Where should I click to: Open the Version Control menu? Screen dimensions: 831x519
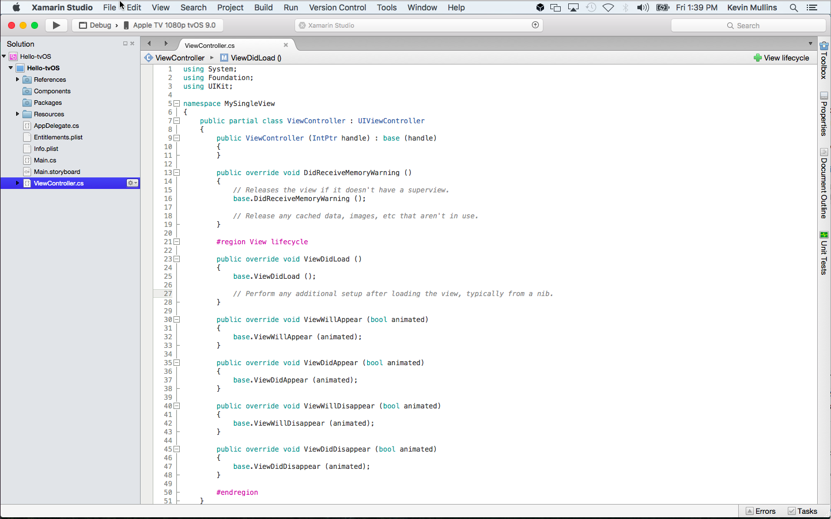pyautogui.click(x=337, y=7)
